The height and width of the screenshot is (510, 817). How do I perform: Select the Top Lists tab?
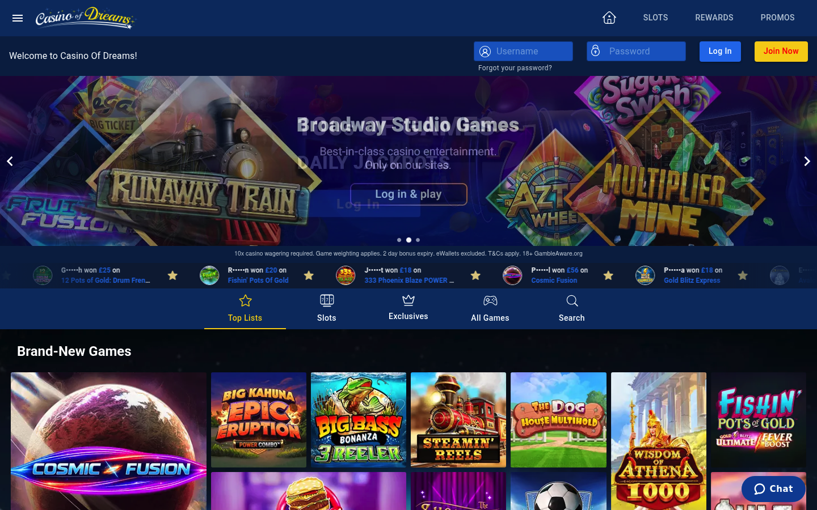tap(245, 309)
